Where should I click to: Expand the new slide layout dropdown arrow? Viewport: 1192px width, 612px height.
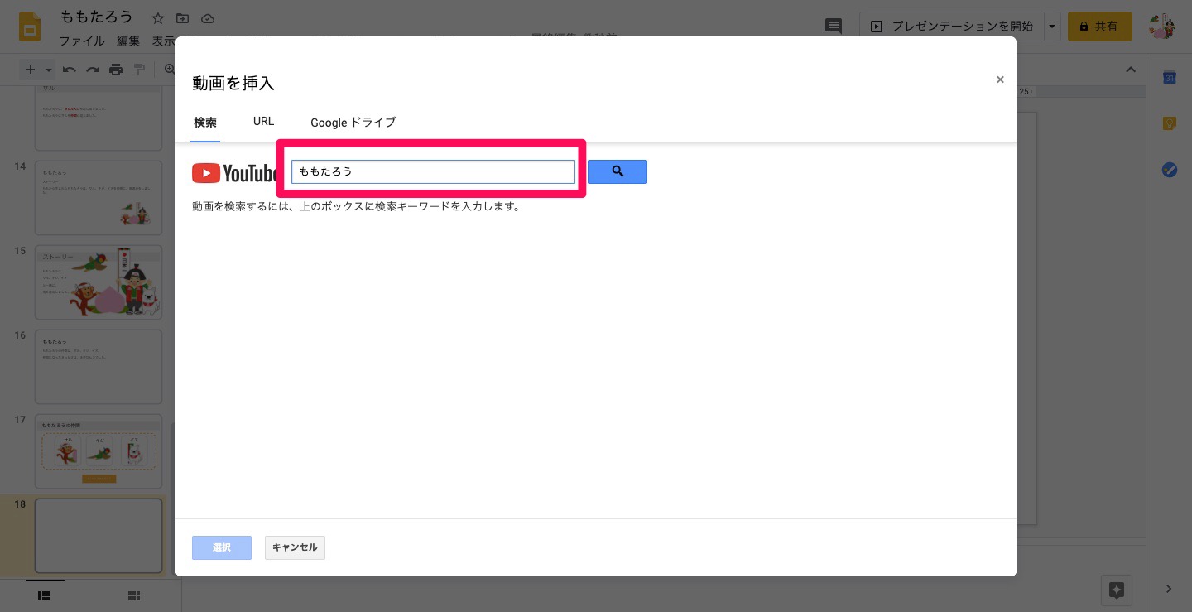pos(49,70)
